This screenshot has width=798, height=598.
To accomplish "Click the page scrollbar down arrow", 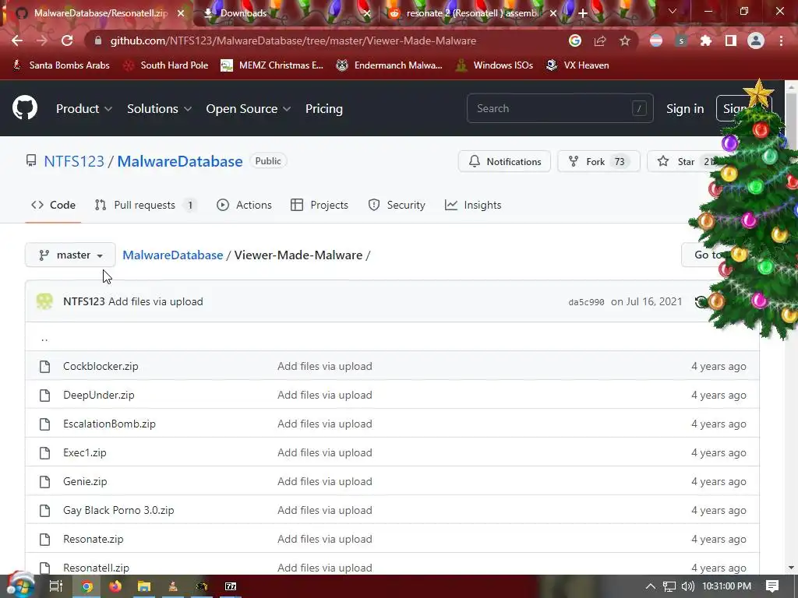I will coord(792,568).
